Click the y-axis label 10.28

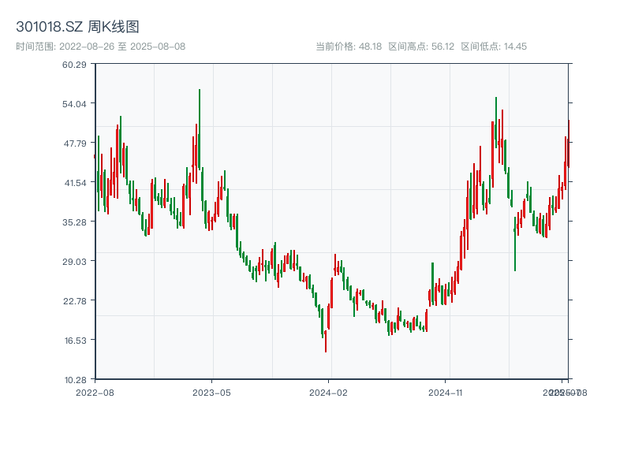(x=75, y=380)
